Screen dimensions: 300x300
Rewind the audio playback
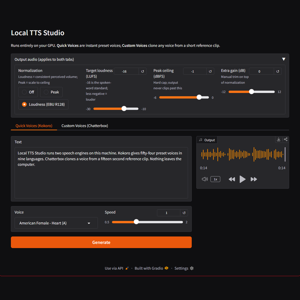[x=232, y=179]
